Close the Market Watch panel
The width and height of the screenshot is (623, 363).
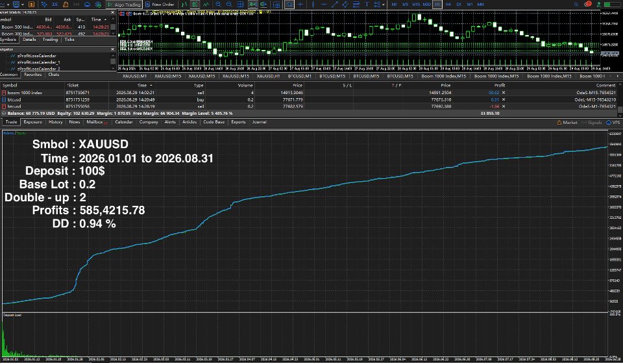[x=112, y=12]
